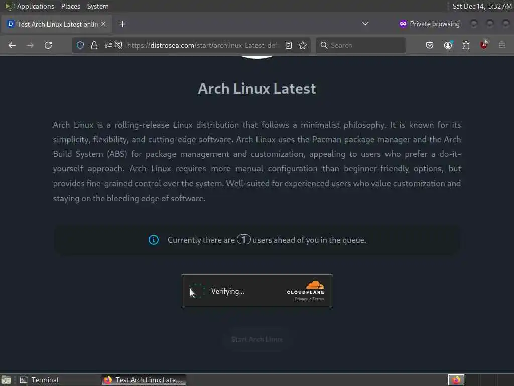Click the blue info icon in queue notice
Screen dimensions: 514x386
click(154, 240)
